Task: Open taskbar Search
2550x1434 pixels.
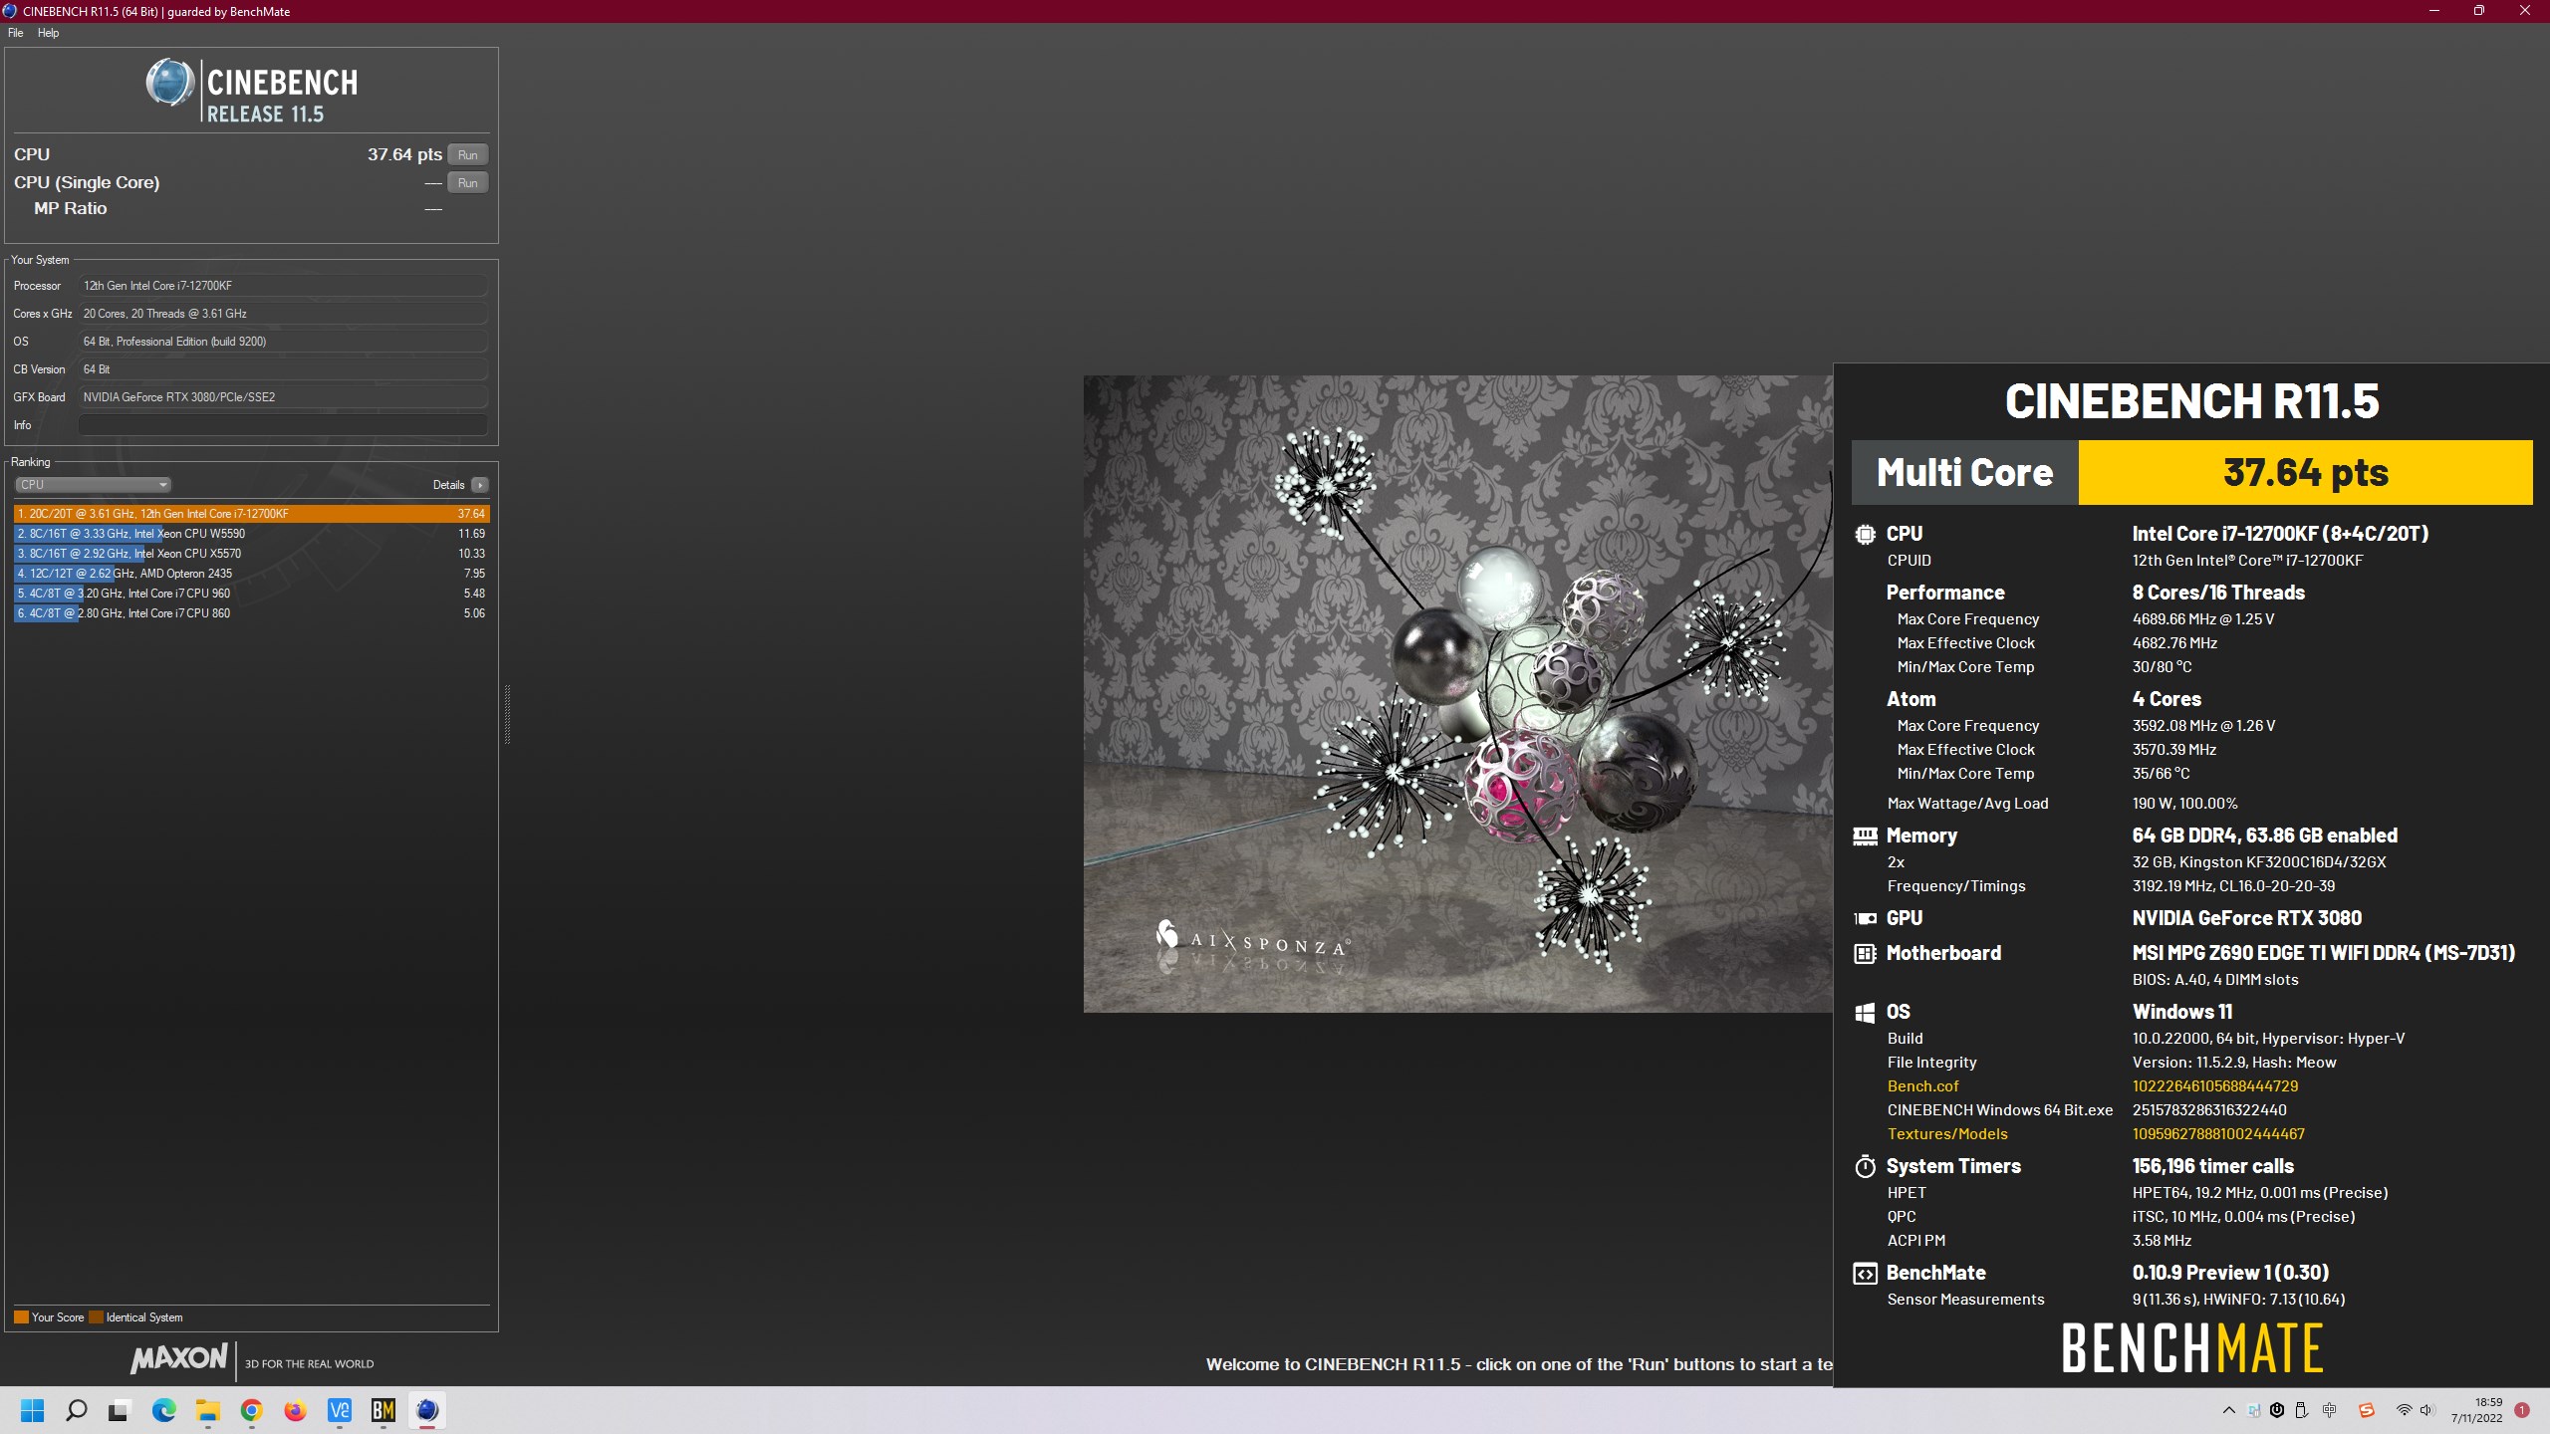Action: tap(77, 1410)
